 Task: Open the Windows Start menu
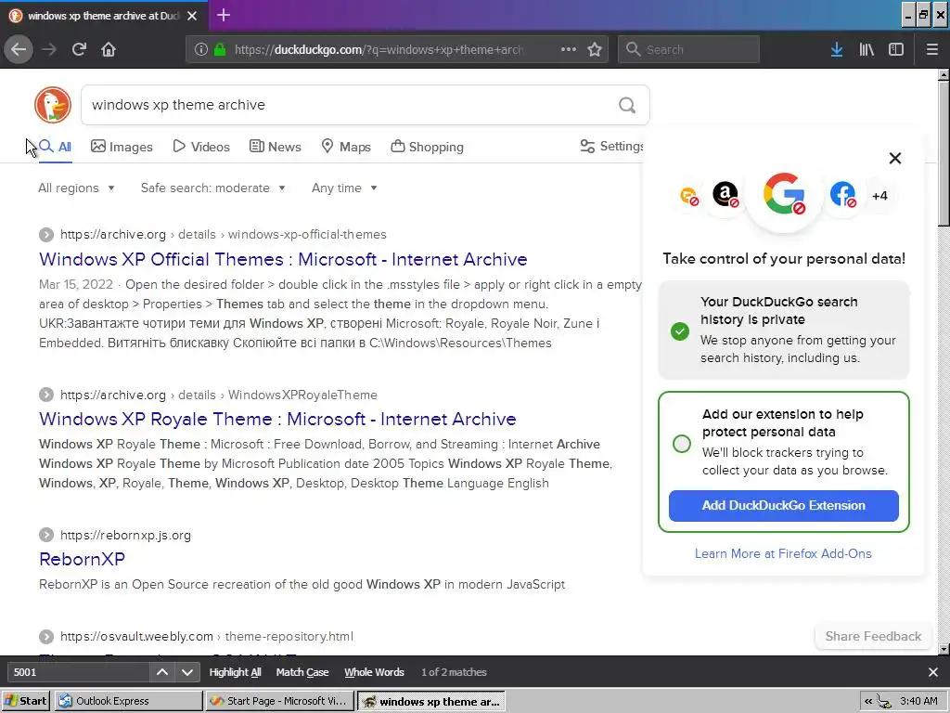26,701
